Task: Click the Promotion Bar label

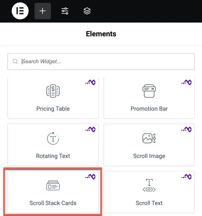Action: tap(149, 109)
